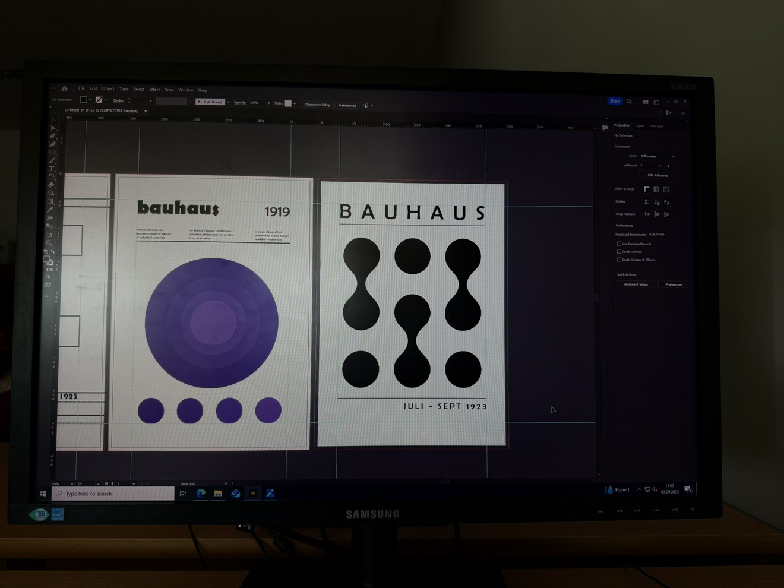
Task: Open the search magnifier icon
Action: tap(629, 102)
